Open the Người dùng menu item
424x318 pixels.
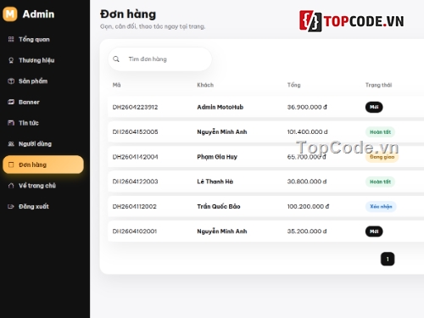(43, 144)
